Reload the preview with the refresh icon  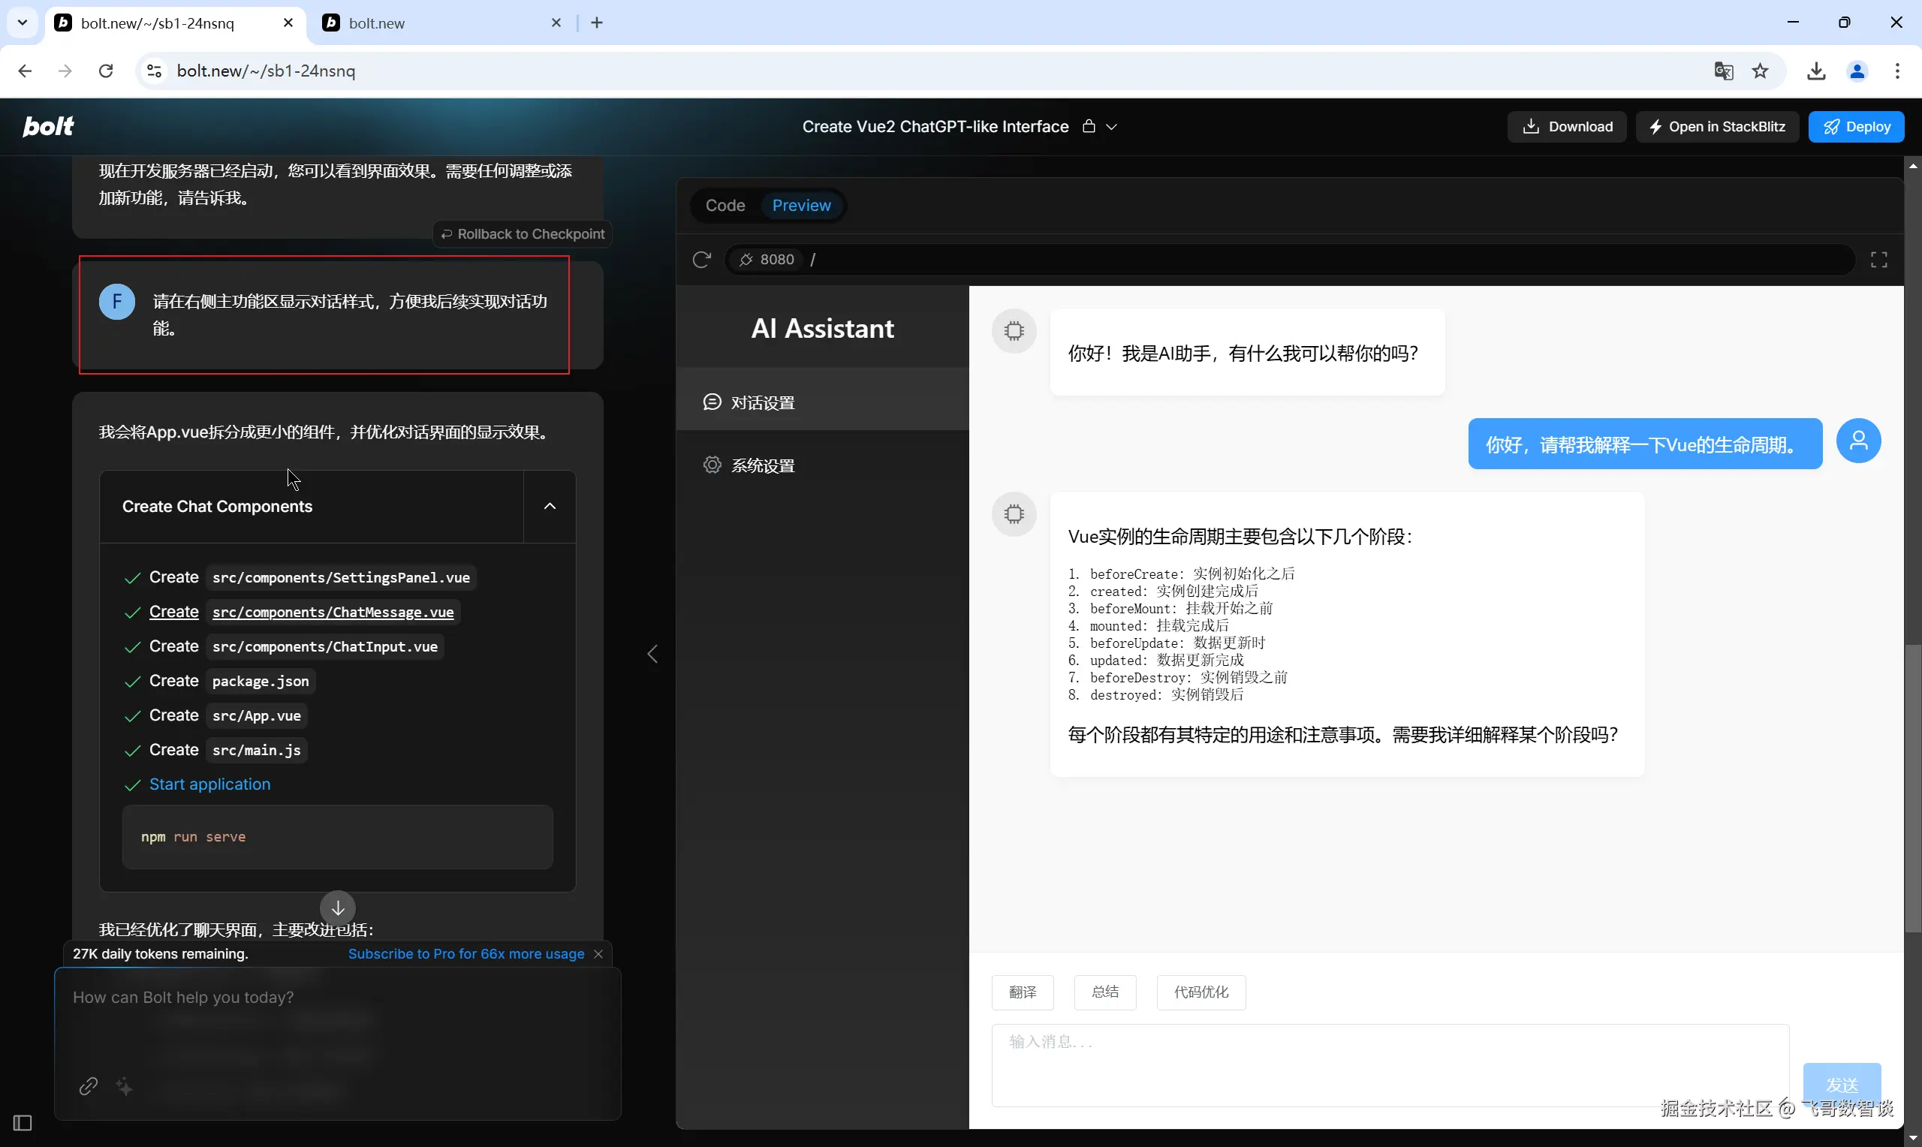(x=701, y=260)
